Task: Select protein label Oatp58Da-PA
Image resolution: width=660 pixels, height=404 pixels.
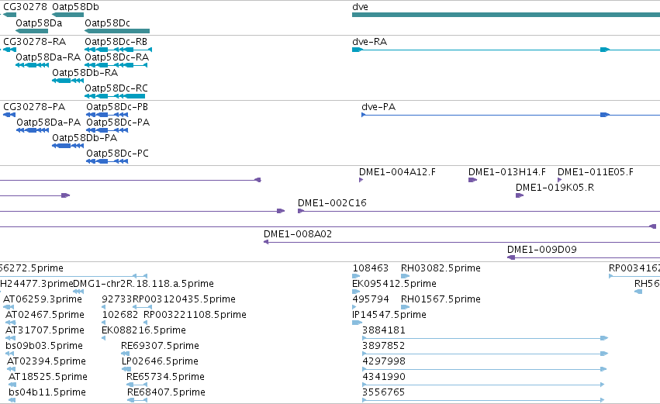Action: 48,123
